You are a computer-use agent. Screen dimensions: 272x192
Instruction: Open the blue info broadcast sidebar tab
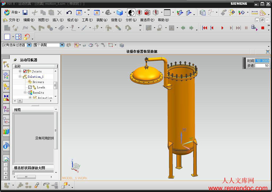(6, 146)
